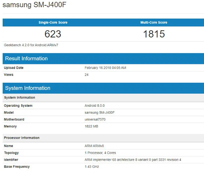This screenshot has height=173, width=204.
Task: Click the Processor Information subheader
Action: (x=22, y=138)
